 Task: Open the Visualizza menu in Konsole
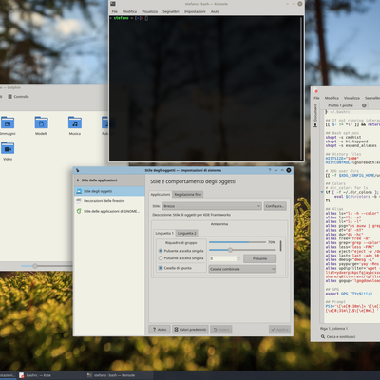[x=149, y=11]
